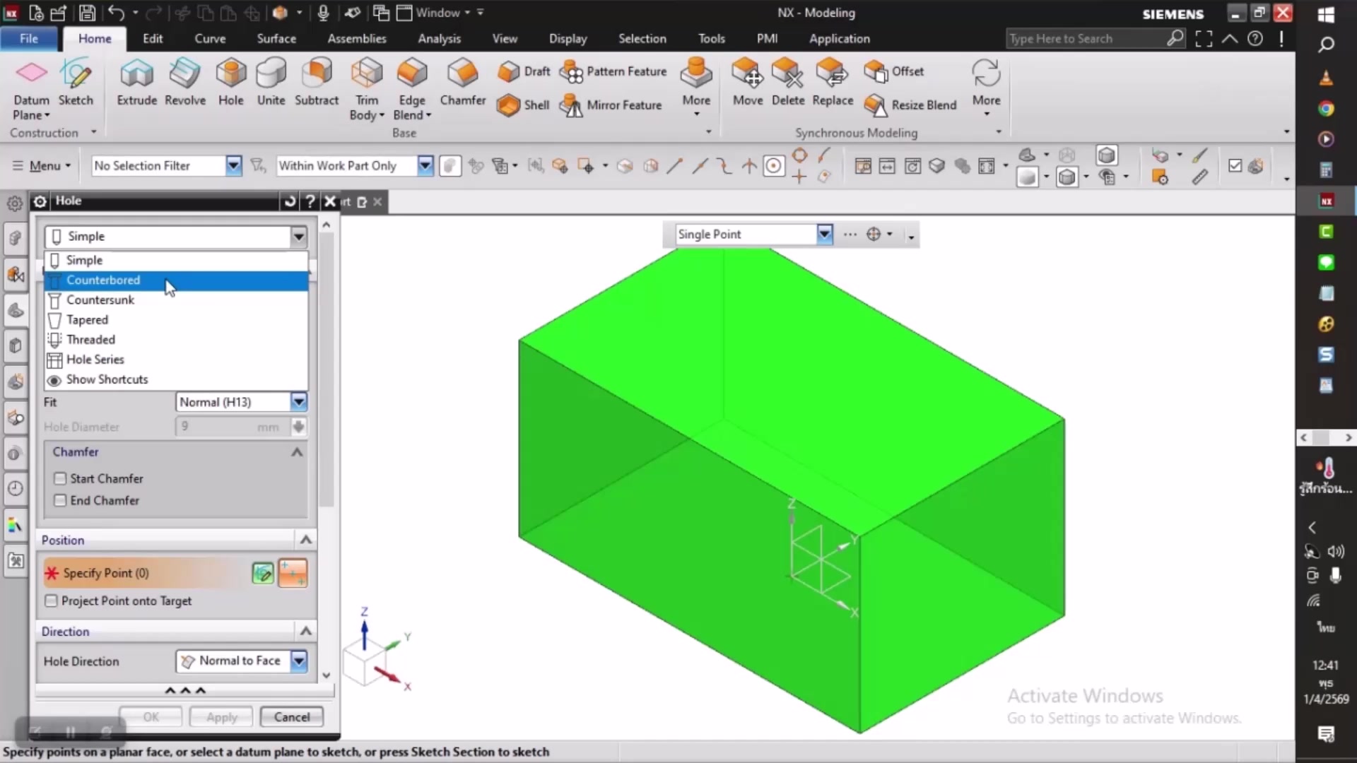Open the Fit Normal (H13) dropdown
Viewport: 1357px width, 763px height.
tap(298, 402)
